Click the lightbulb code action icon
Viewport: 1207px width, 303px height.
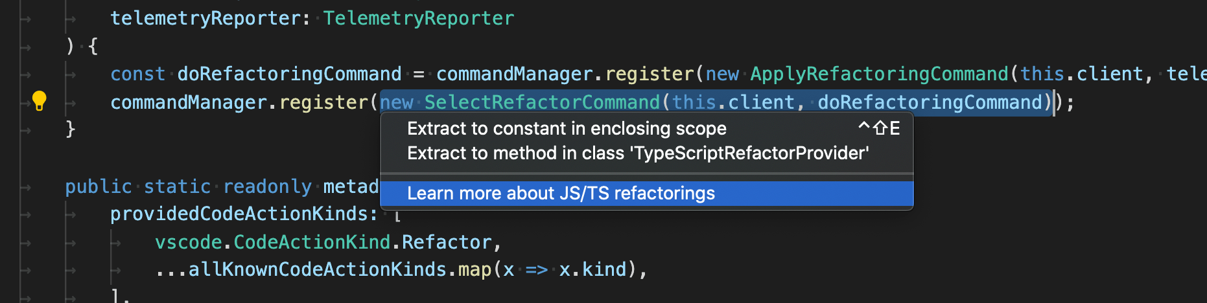coord(39,101)
